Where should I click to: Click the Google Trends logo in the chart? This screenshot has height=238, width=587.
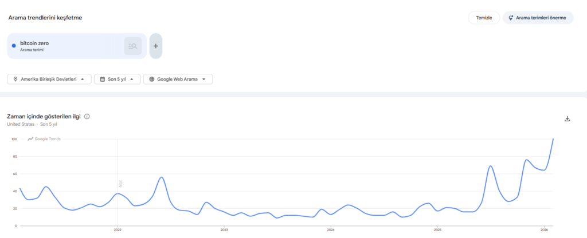coord(44,139)
